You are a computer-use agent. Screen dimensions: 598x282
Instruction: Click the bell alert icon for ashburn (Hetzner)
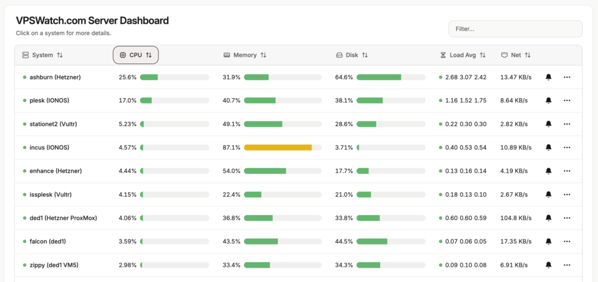click(x=548, y=77)
